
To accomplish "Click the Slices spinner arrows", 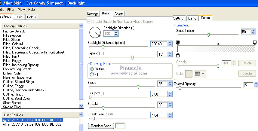I will coord(170,84).
